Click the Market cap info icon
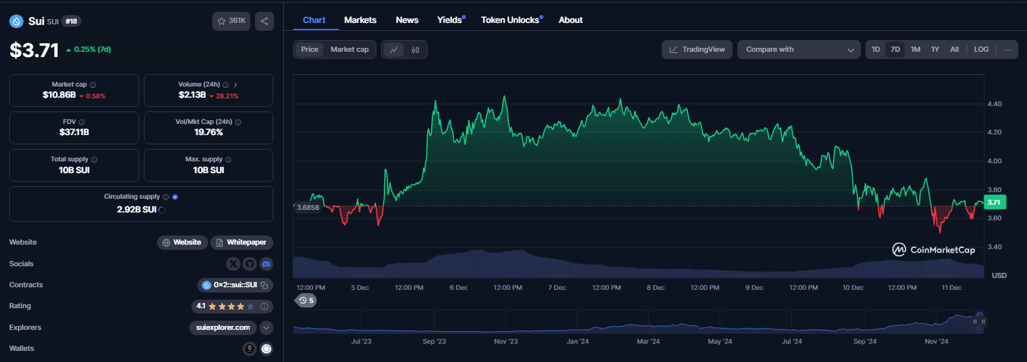1027x362 pixels. click(93, 85)
